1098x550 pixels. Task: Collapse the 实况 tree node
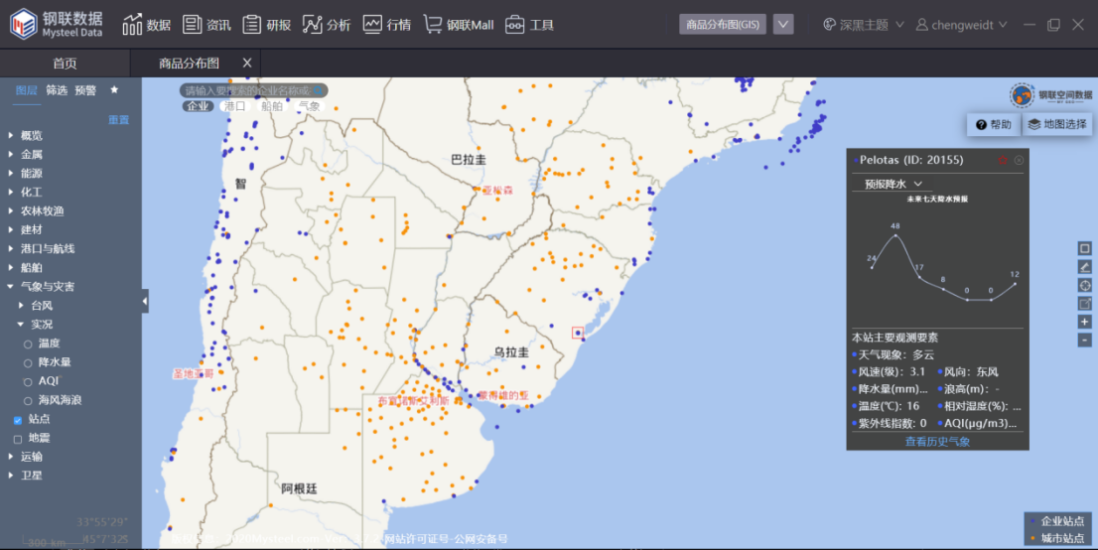click(21, 325)
